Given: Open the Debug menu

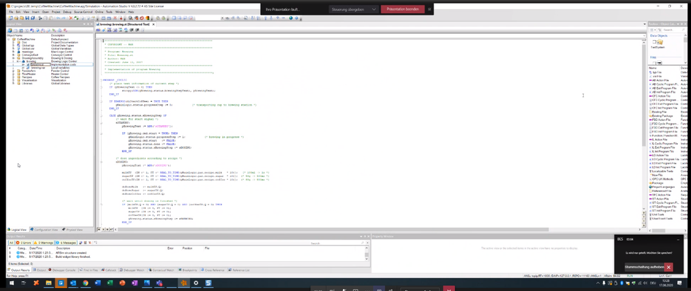Looking at the screenshot, I should 67,12.
